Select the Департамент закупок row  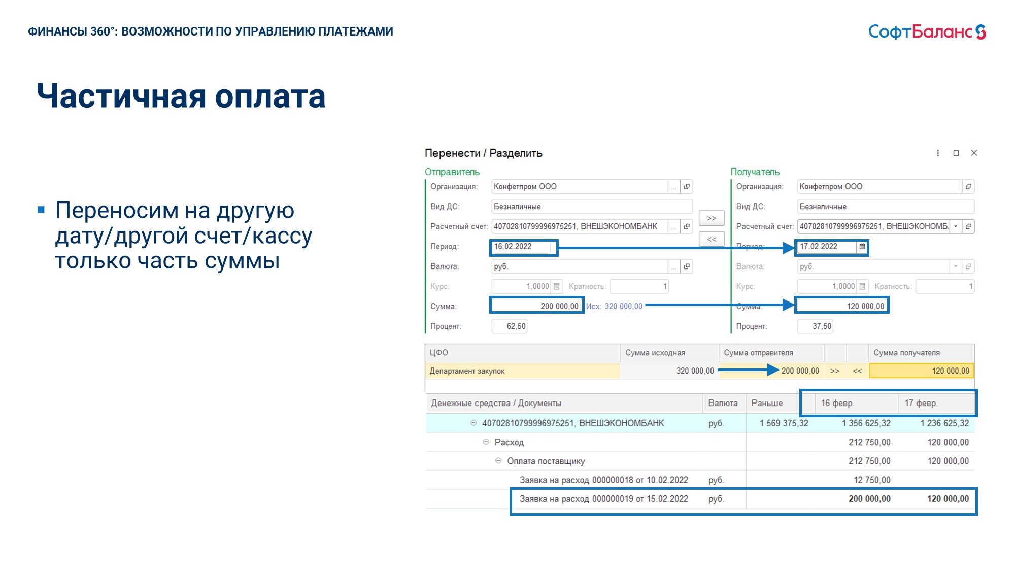pyautogui.click(x=699, y=371)
